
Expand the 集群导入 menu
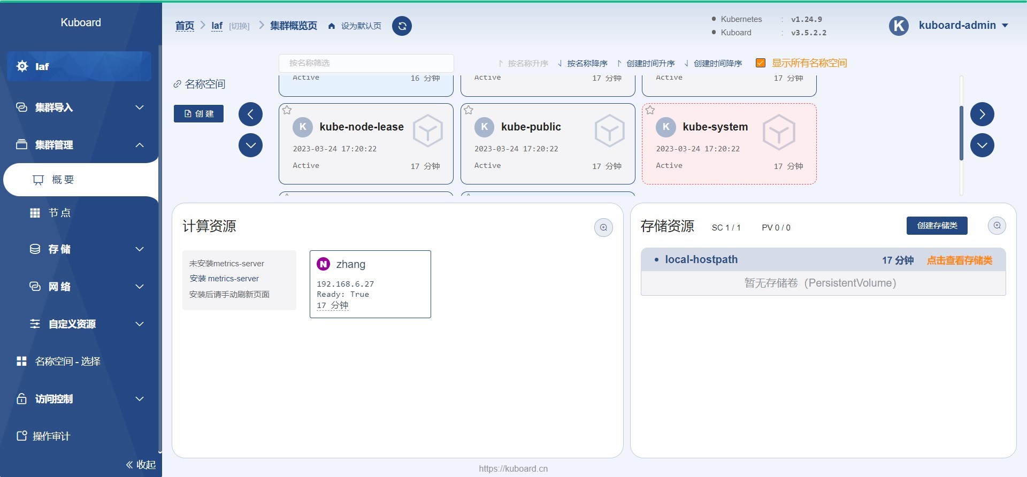coord(80,107)
